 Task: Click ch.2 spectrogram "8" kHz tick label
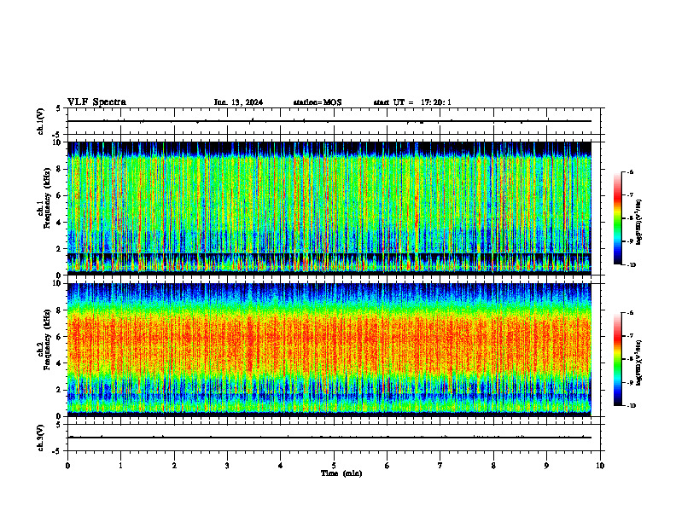click(59, 310)
